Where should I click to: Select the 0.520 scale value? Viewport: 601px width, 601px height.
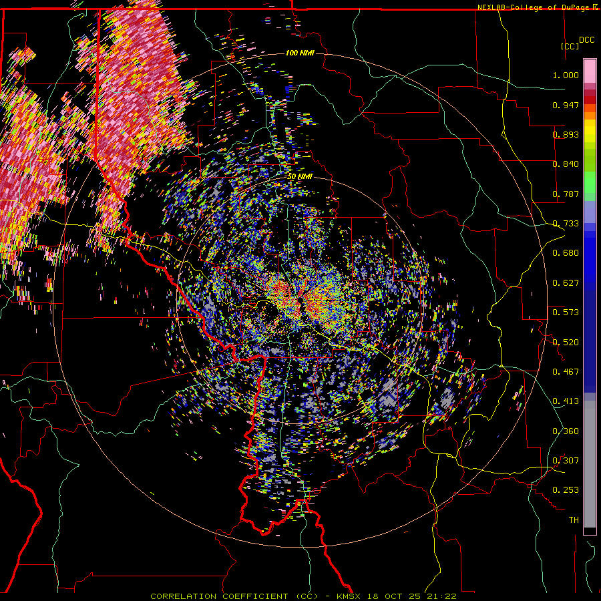[x=566, y=343]
